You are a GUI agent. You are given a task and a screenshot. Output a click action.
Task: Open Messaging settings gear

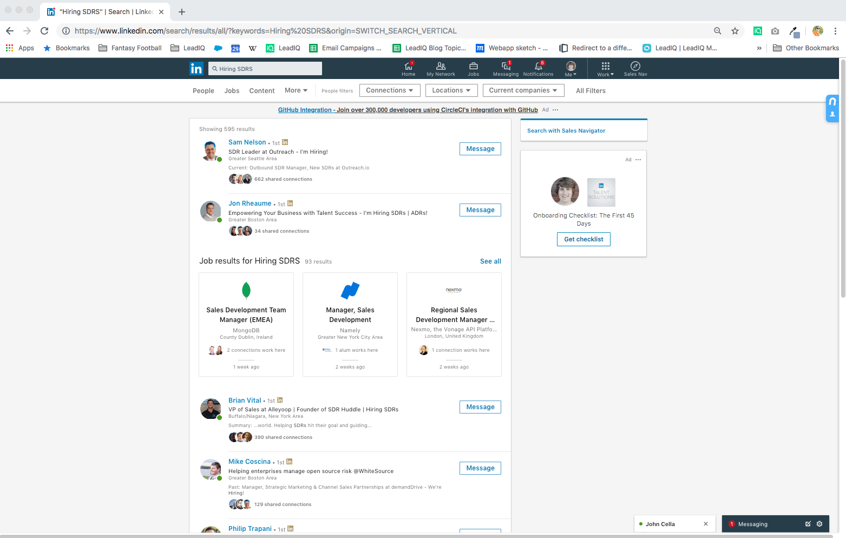click(x=819, y=524)
